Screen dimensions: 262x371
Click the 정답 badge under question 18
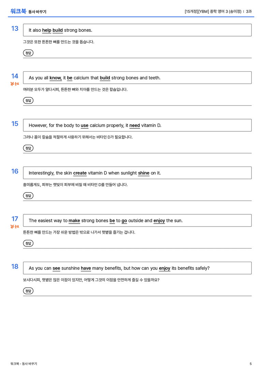[x=28, y=290]
